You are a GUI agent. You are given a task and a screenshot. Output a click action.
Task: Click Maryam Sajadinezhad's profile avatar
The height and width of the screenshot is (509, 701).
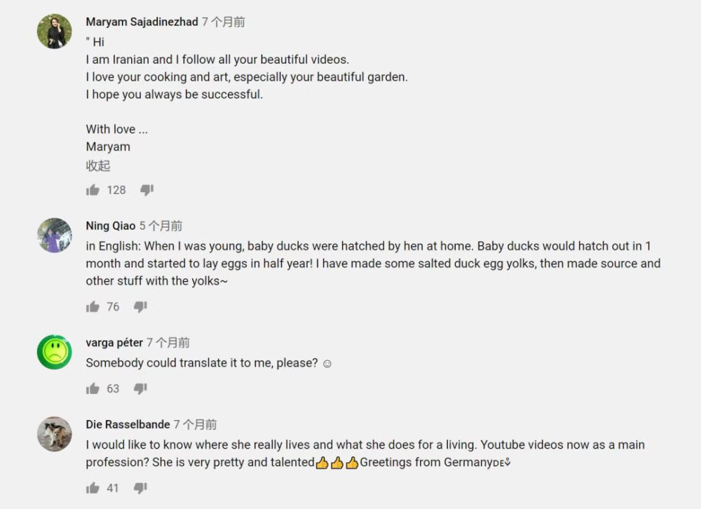coord(54,31)
